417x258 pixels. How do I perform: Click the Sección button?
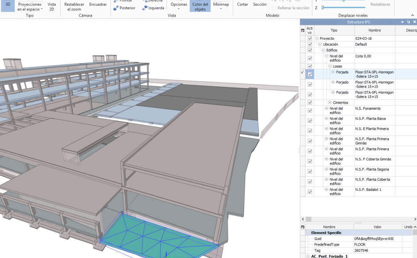pos(260,5)
